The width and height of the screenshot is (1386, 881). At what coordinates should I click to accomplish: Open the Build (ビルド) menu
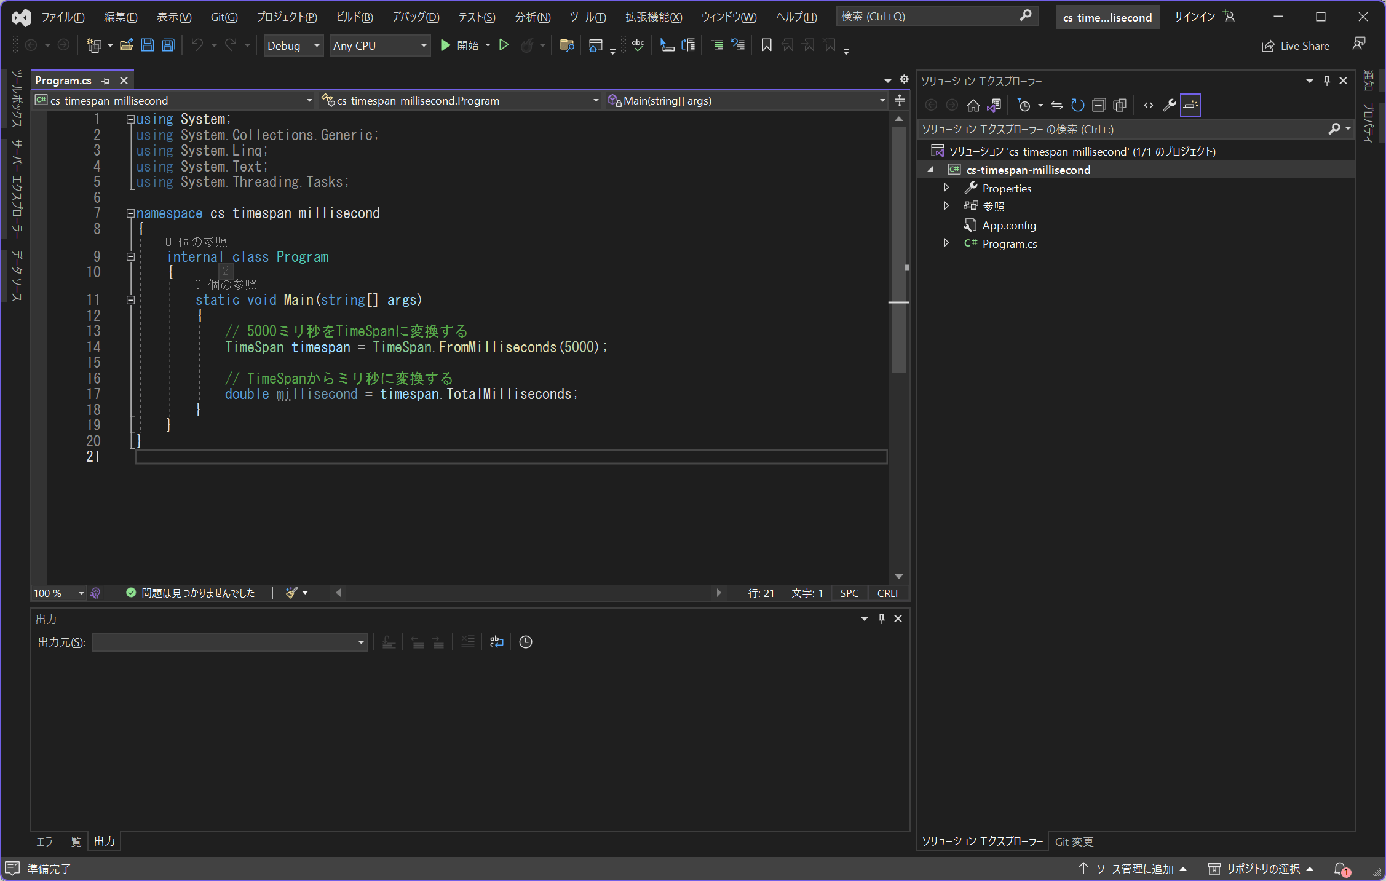point(354,17)
